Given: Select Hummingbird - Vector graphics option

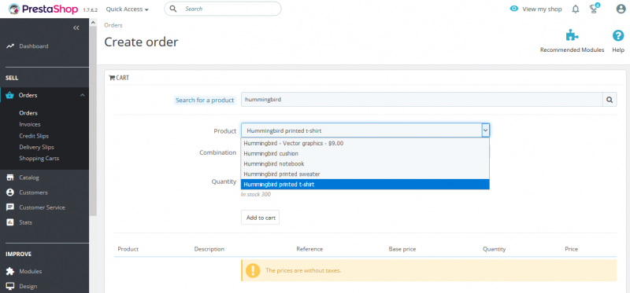Looking at the screenshot, I should pyautogui.click(x=365, y=143).
